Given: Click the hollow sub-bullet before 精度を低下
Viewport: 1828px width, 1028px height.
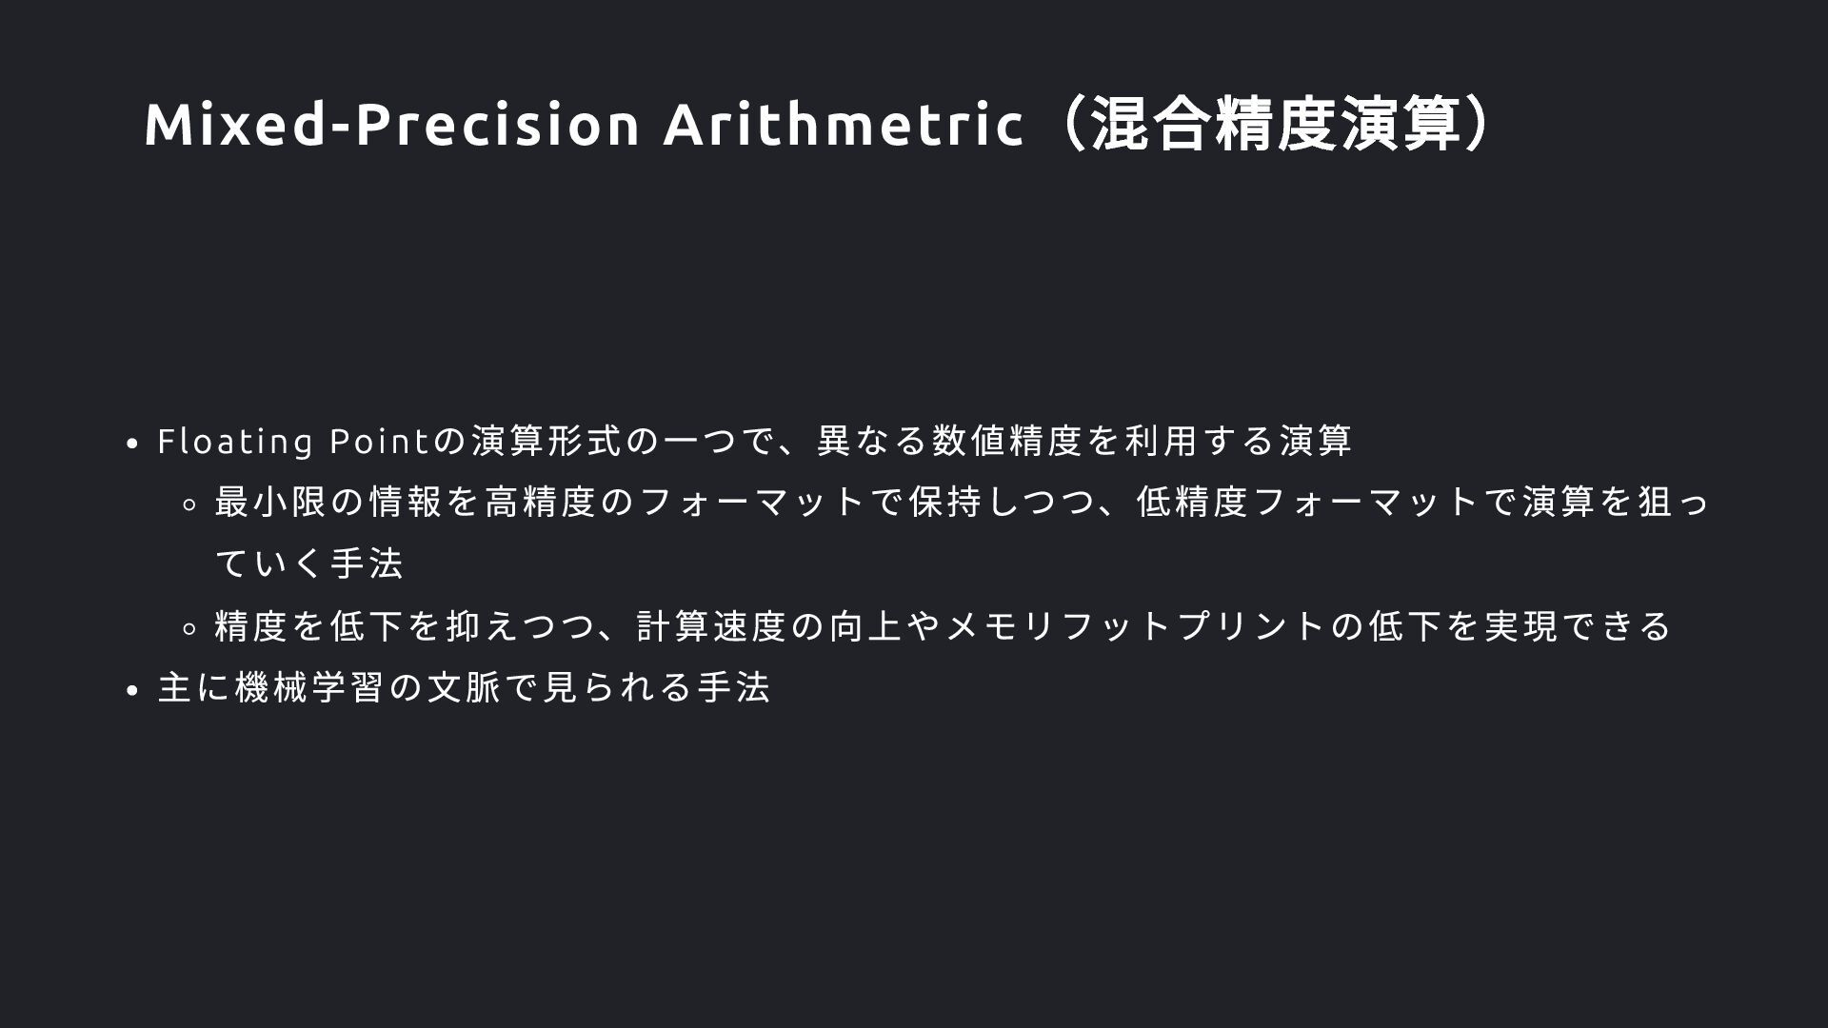Looking at the screenshot, I should click(x=189, y=628).
